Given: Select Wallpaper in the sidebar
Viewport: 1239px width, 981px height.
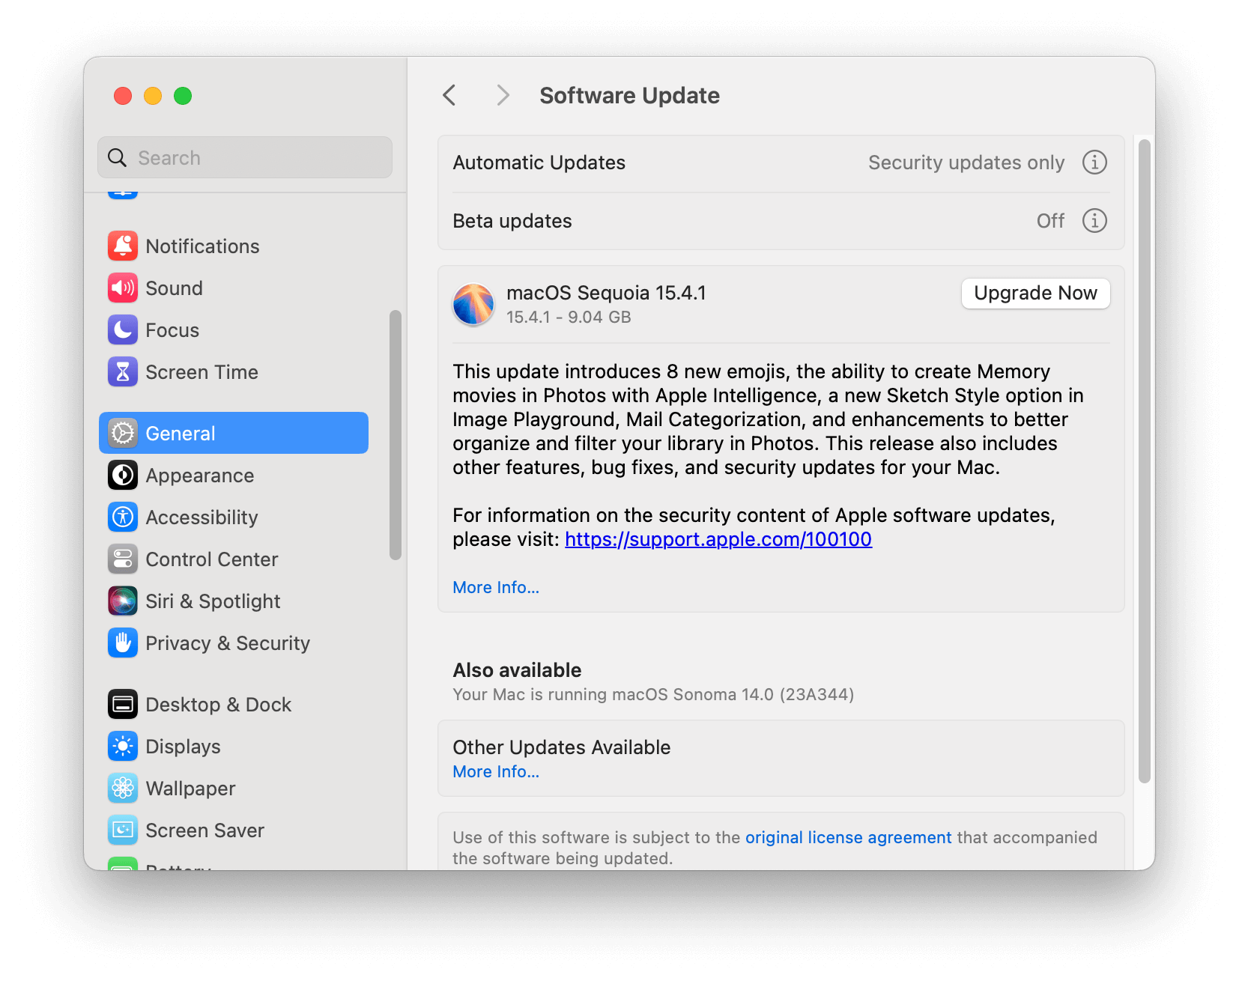Looking at the screenshot, I should click(234, 788).
